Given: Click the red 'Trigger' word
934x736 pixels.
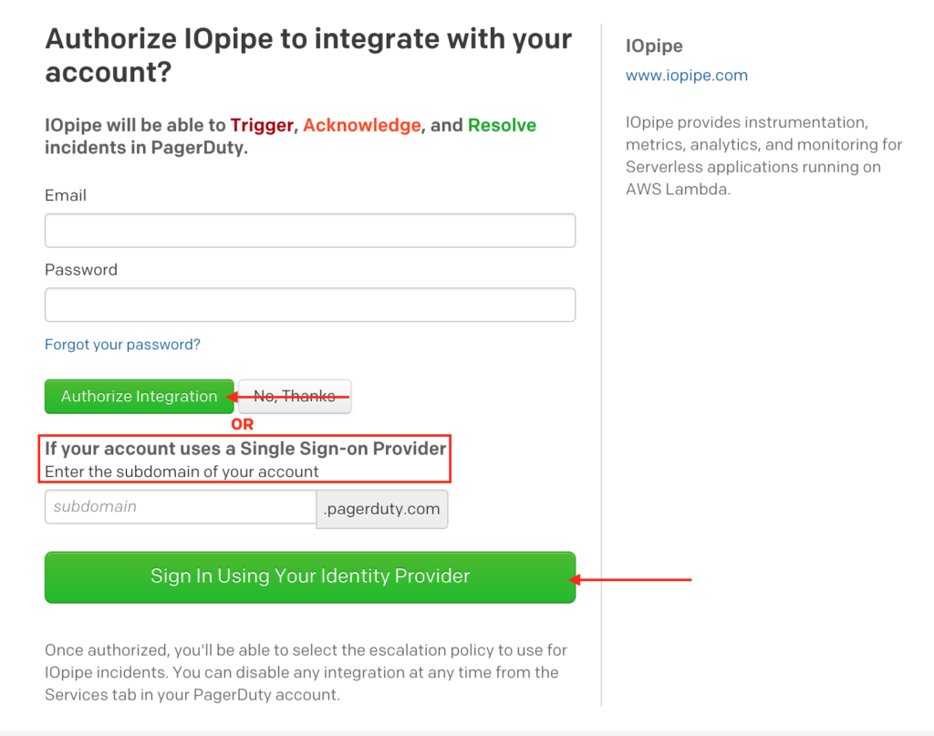Looking at the screenshot, I should pos(262,125).
